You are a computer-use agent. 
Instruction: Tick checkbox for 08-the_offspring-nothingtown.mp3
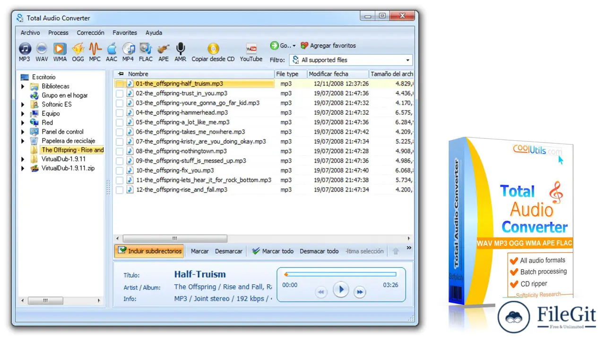pos(120,151)
